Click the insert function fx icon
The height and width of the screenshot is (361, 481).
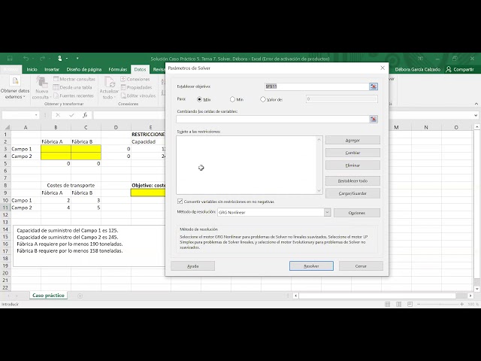pyautogui.click(x=85, y=115)
